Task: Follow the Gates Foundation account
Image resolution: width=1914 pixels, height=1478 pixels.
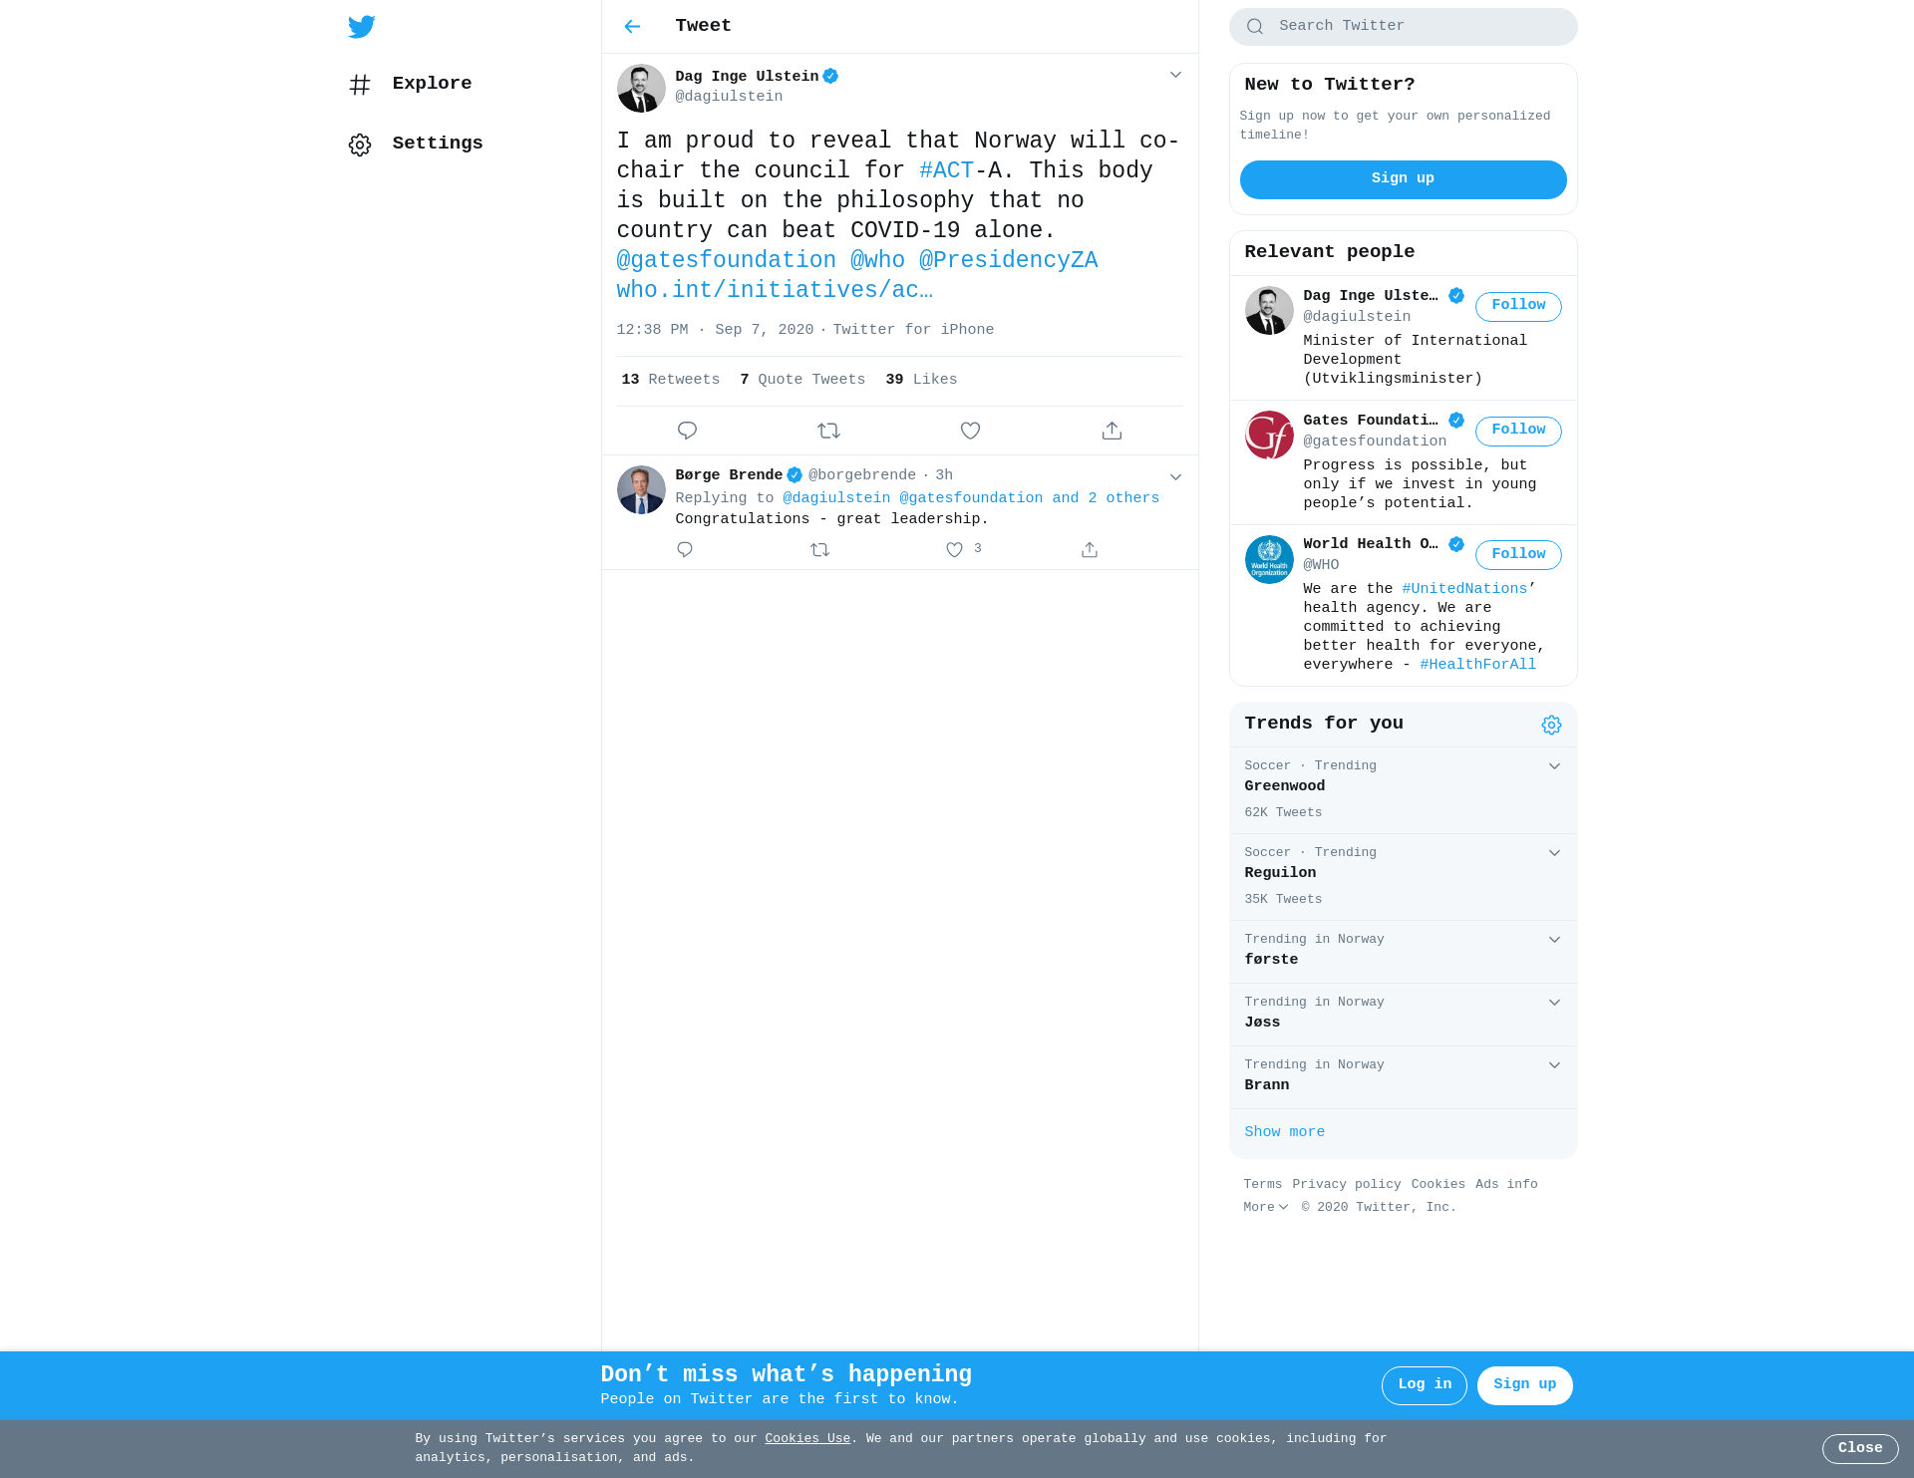Action: pos(1518,431)
